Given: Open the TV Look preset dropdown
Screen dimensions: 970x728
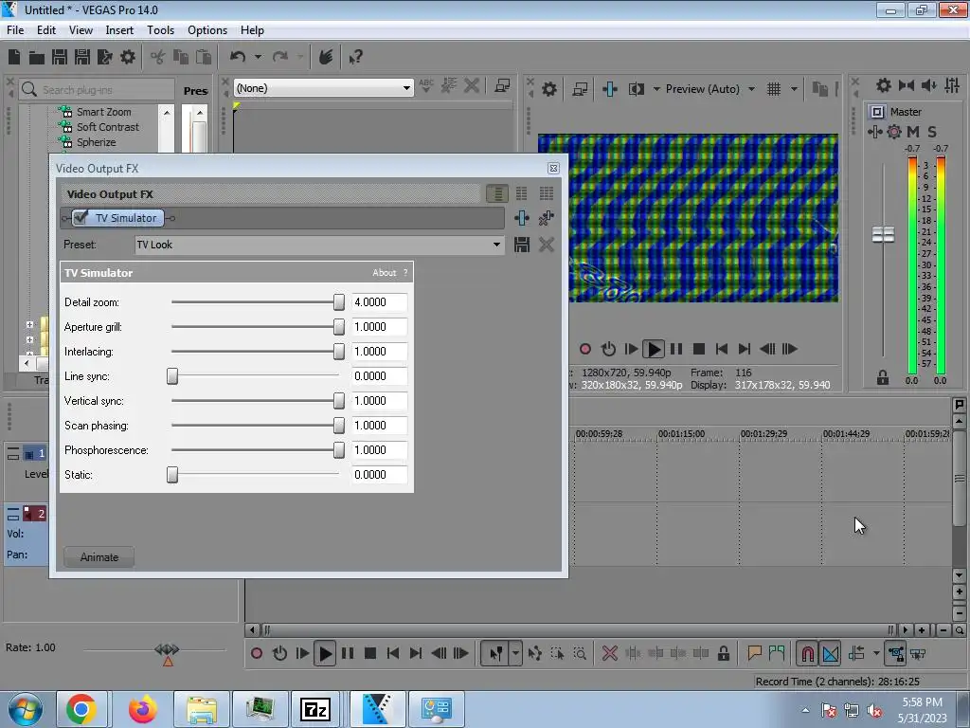Looking at the screenshot, I should coord(496,245).
